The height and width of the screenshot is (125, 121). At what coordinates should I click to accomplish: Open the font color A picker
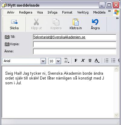(97, 61)
